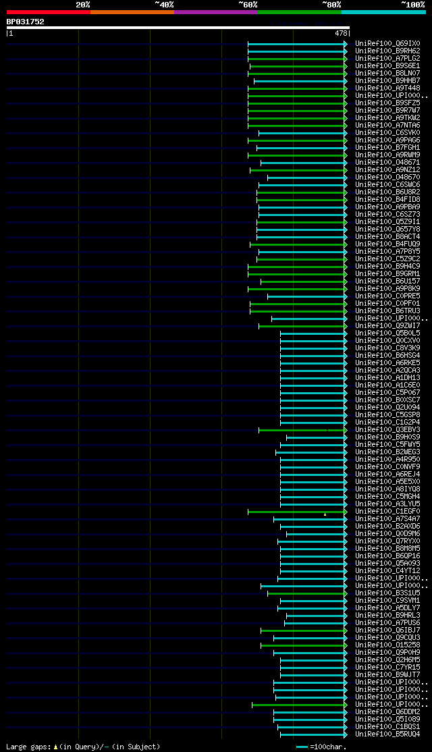Image resolution: width=432 pixels, height=752 pixels.
Task: Select the UniRef100_A5DLY7 label
Action: click(x=388, y=608)
